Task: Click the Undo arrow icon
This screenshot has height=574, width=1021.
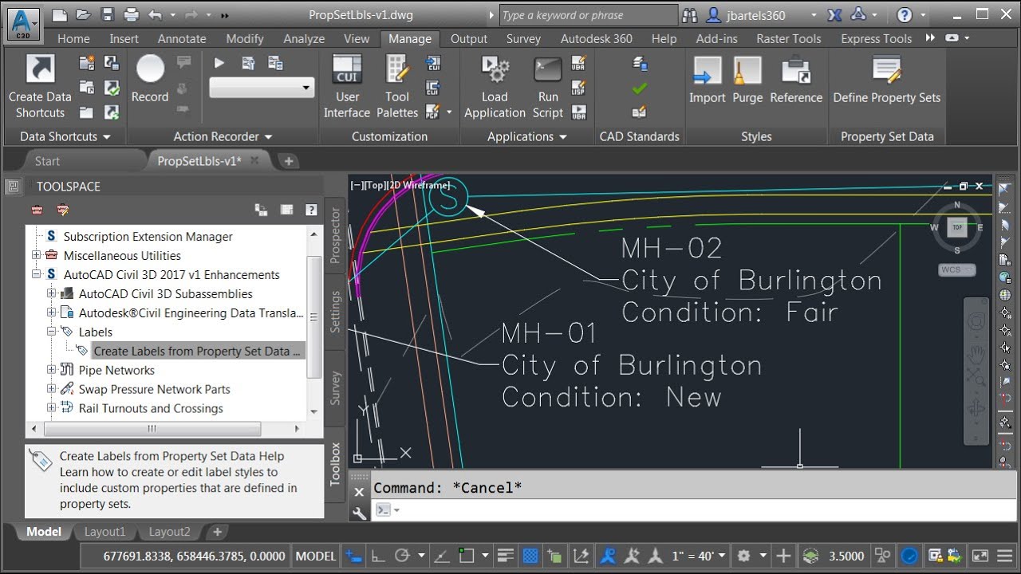Action: click(155, 14)
